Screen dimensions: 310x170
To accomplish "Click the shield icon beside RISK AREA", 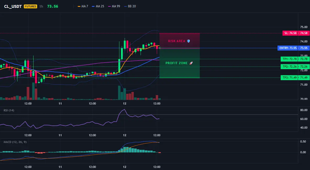I will pos(189,41).
